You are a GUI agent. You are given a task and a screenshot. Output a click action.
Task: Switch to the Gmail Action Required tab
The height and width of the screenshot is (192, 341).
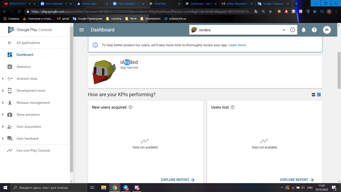click(237, 4)
